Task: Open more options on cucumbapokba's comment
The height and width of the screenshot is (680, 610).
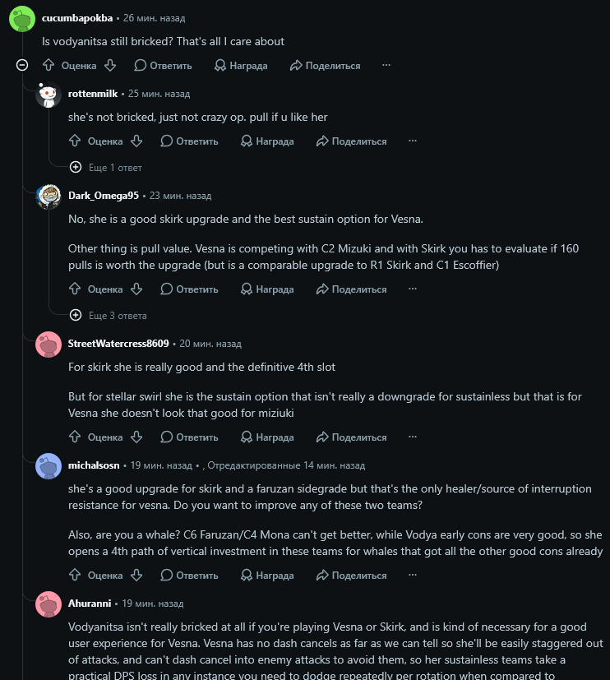Action: pos(386,65)
